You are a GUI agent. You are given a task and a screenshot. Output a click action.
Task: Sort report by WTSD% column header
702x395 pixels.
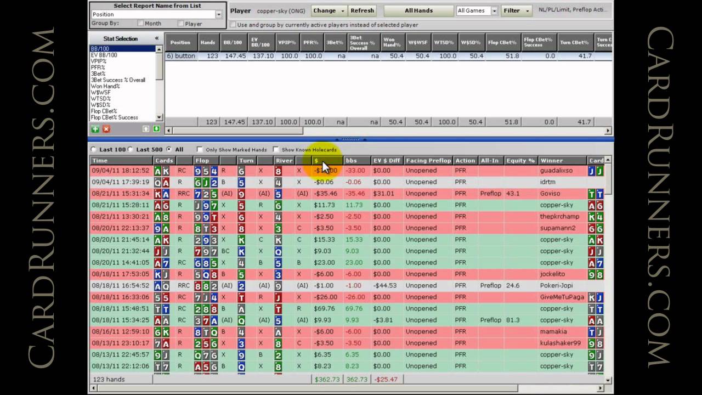point(444,42)
